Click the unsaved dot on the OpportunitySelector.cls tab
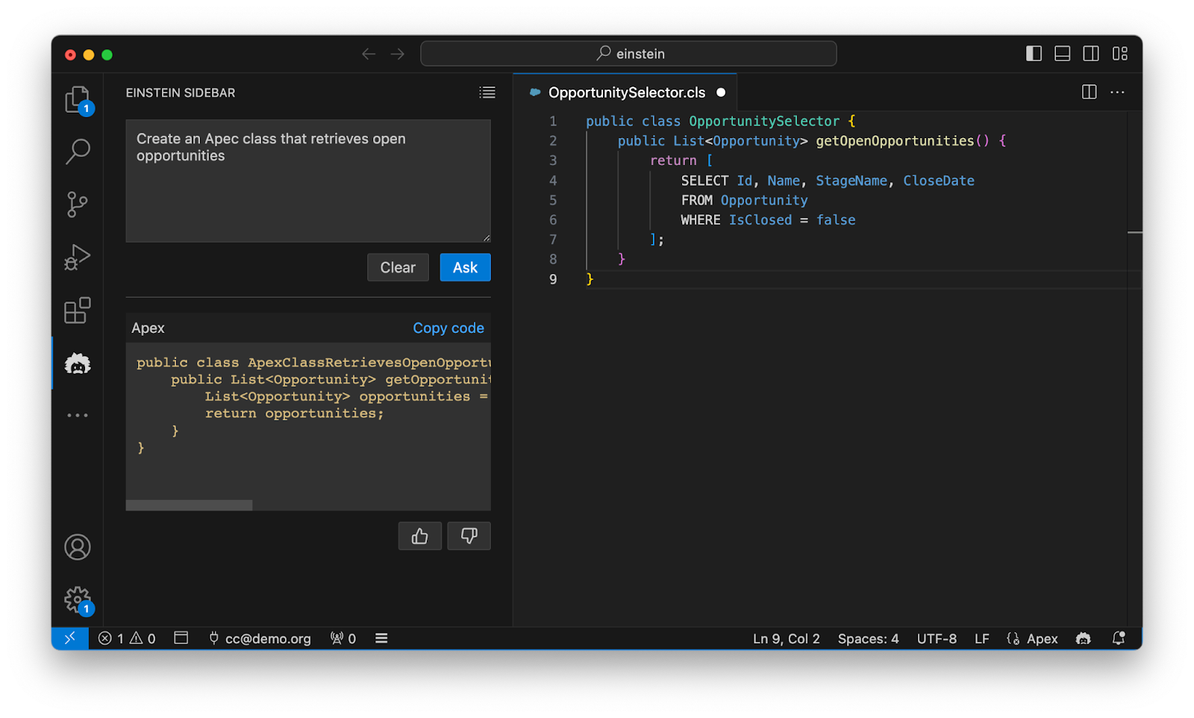 pos(721,93)
